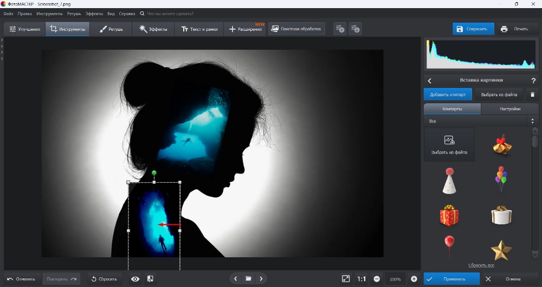Zoom in with the plus icon
This screenshot has height=287, width=542.
[414, 279]
